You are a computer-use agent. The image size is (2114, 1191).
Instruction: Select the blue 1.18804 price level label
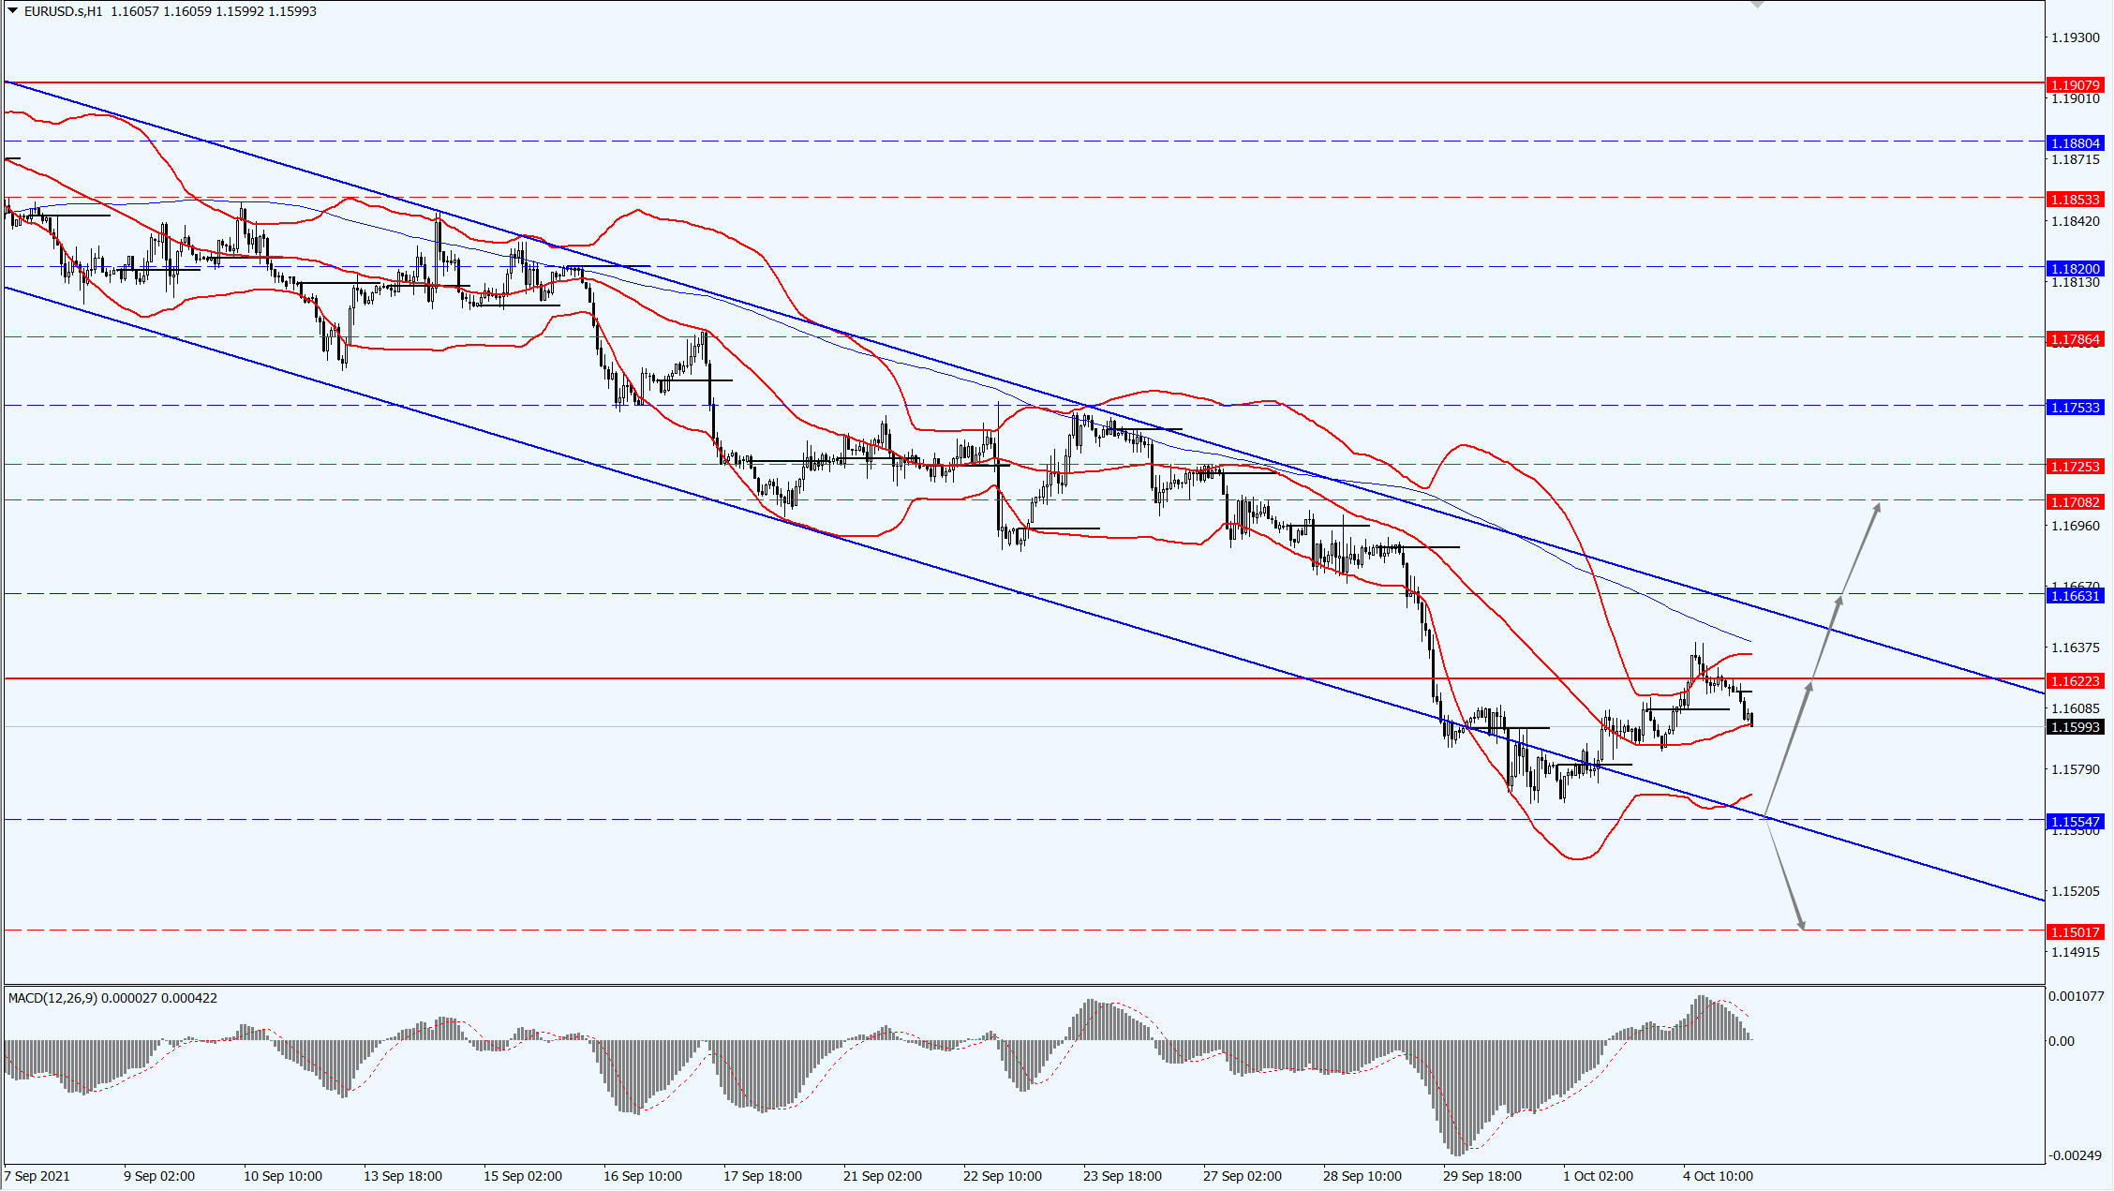(x=2076, y=143)
